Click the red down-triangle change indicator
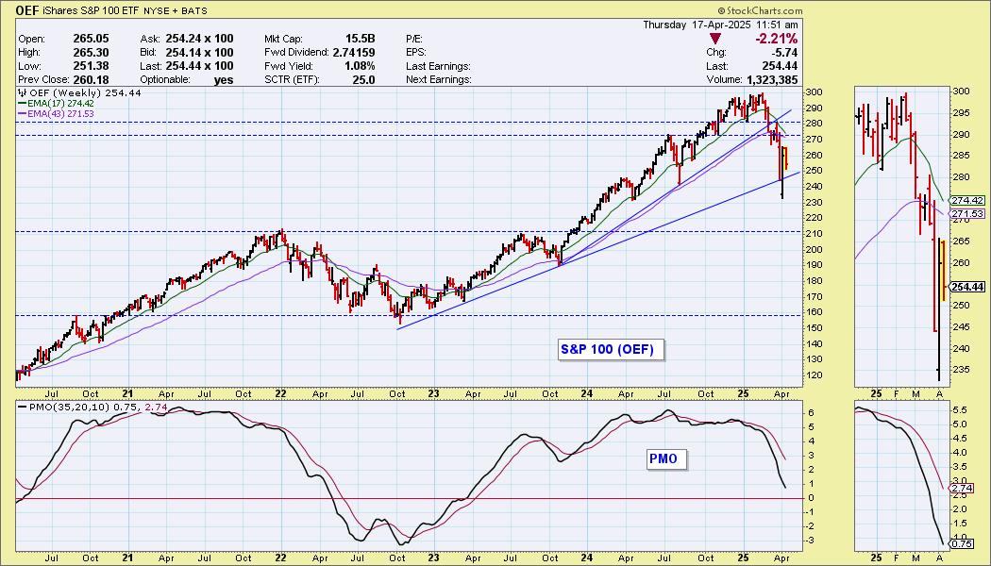The width and height of the screenshot is (991, 566). tap(715, 40)
